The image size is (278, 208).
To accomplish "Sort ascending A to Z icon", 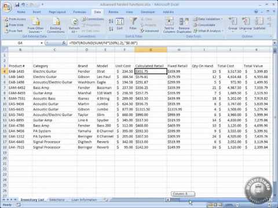I will click(x=111, y=21).
